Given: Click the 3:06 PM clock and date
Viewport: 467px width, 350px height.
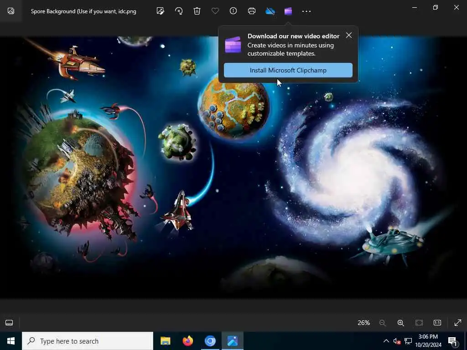Looking at the screenshot, I should click(428, 341).
